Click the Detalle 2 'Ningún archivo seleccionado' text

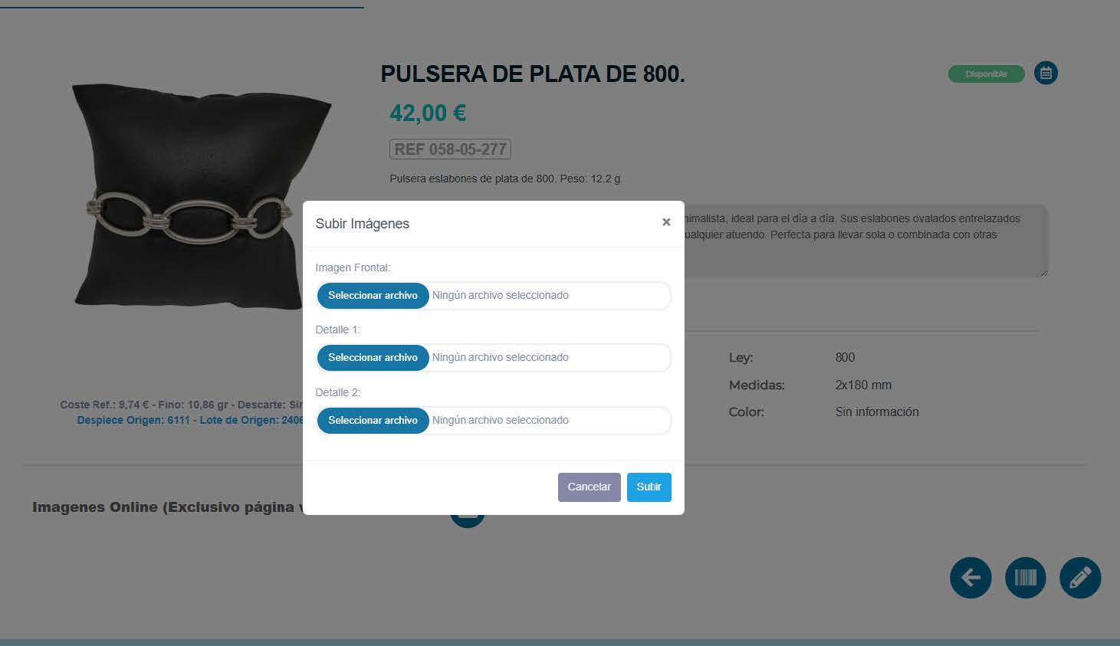click(x=500, y=420)
